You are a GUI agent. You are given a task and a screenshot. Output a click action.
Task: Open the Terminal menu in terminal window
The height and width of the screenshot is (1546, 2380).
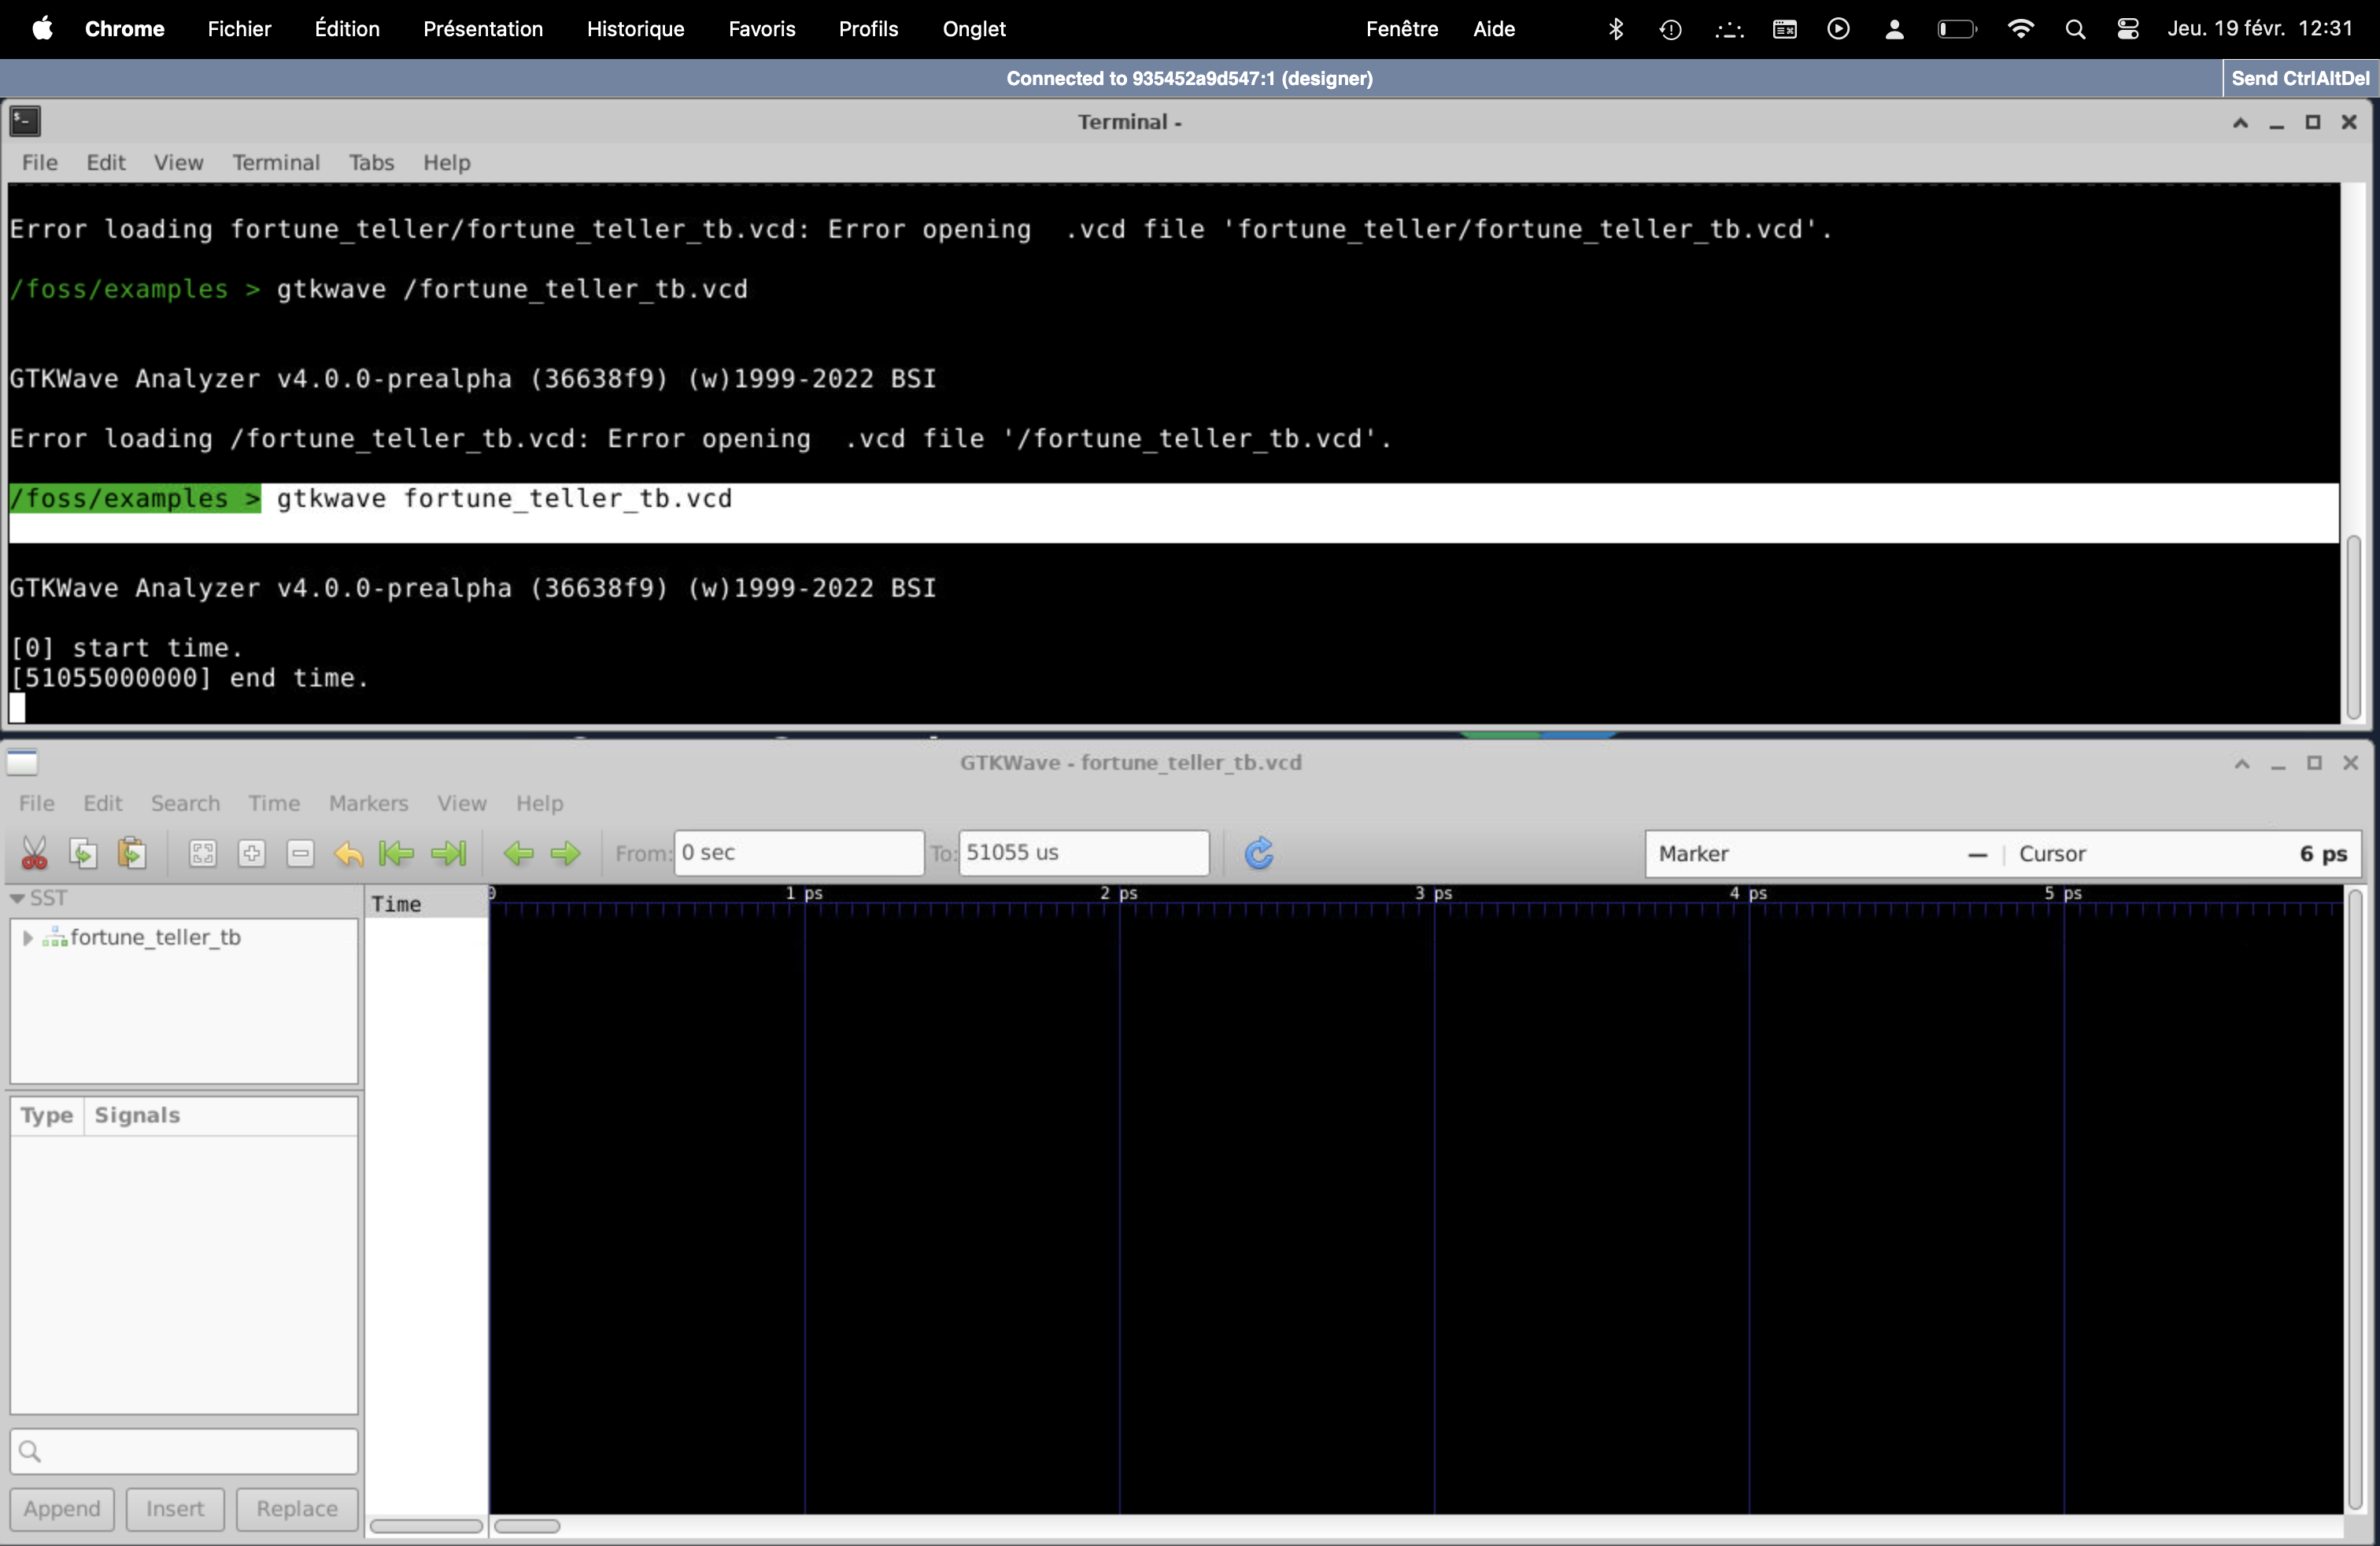(276, 162)
